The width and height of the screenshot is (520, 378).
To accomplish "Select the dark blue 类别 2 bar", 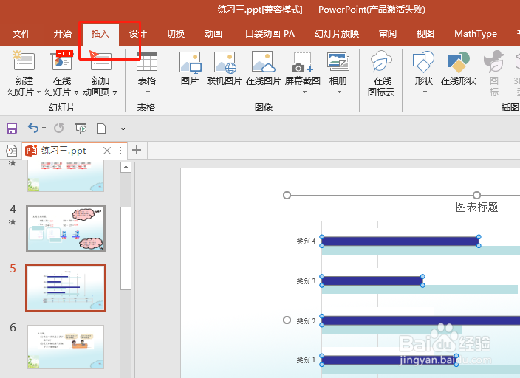I will (420, 320).
